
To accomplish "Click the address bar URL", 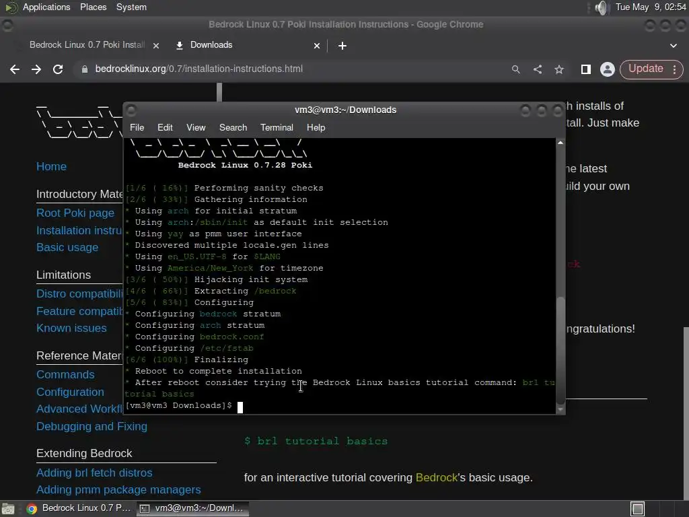I will pyautogui.click(x=198, y=69).
